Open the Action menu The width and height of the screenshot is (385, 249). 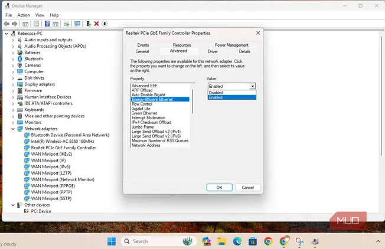pyautogui.click(x=24, y=15)
